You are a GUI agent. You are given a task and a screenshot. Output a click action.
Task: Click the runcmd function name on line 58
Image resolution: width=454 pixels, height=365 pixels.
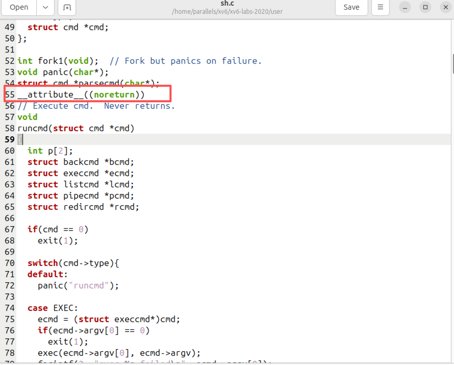(x=33, y=128)
